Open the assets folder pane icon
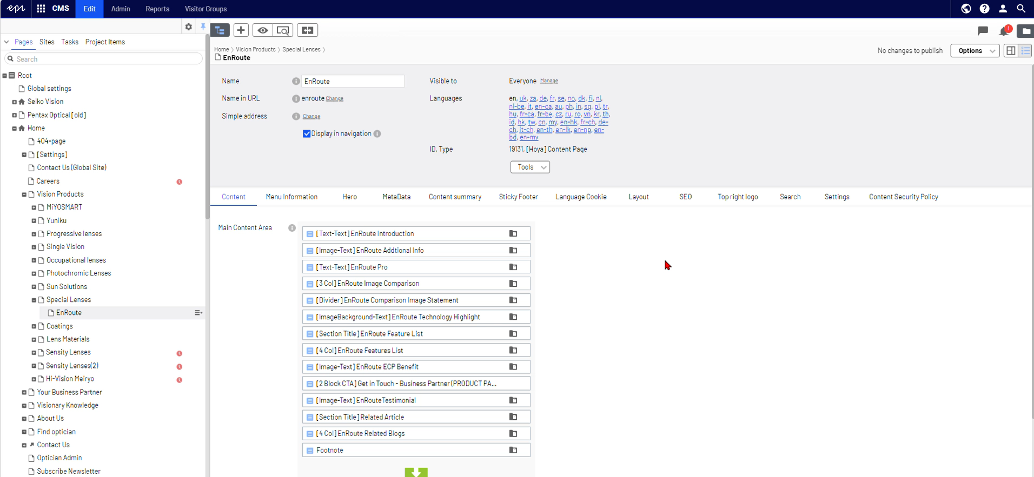Image resolution: width=1034 pixels, height=477 pixels. pyautogui.click(x=1026, y=31)
